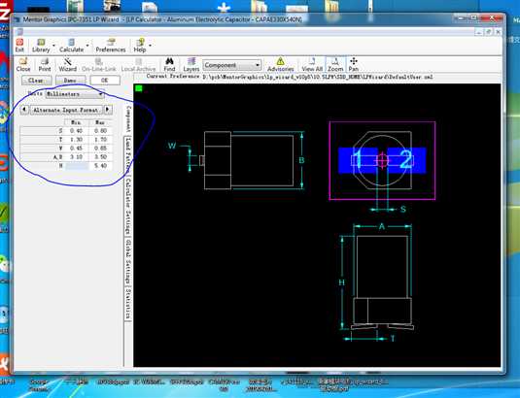Screen dimensions: 520x398
Task: Click the OK button
Action: [x=104, y=81]
